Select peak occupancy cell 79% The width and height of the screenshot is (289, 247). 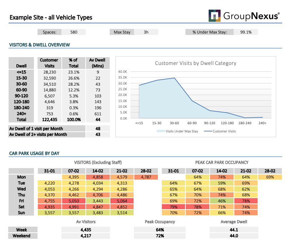click(174, 207)
